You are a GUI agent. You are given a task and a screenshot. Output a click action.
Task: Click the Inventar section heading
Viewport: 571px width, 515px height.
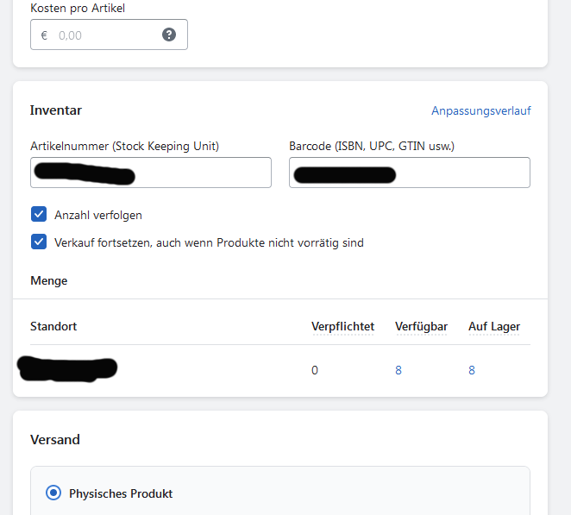tap(56, 110)
